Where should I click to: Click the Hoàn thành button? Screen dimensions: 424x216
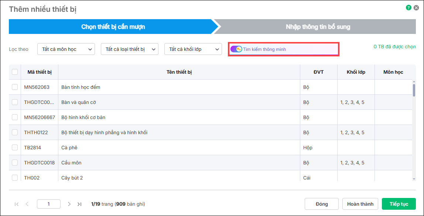click(x=360, y=204)
